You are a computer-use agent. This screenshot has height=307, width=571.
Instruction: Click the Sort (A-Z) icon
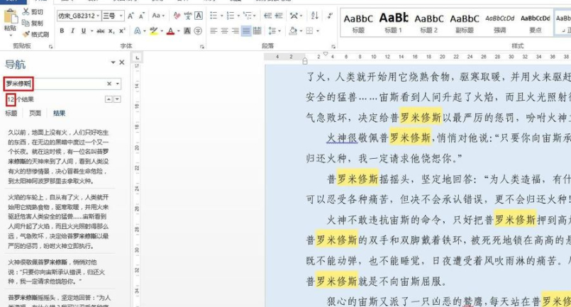coord(315,16)
